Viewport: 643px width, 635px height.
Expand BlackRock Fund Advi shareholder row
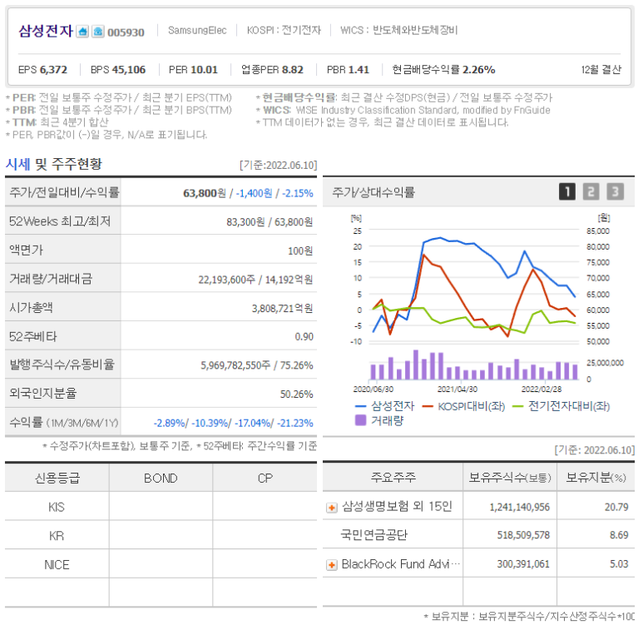(x=332, y=565)
